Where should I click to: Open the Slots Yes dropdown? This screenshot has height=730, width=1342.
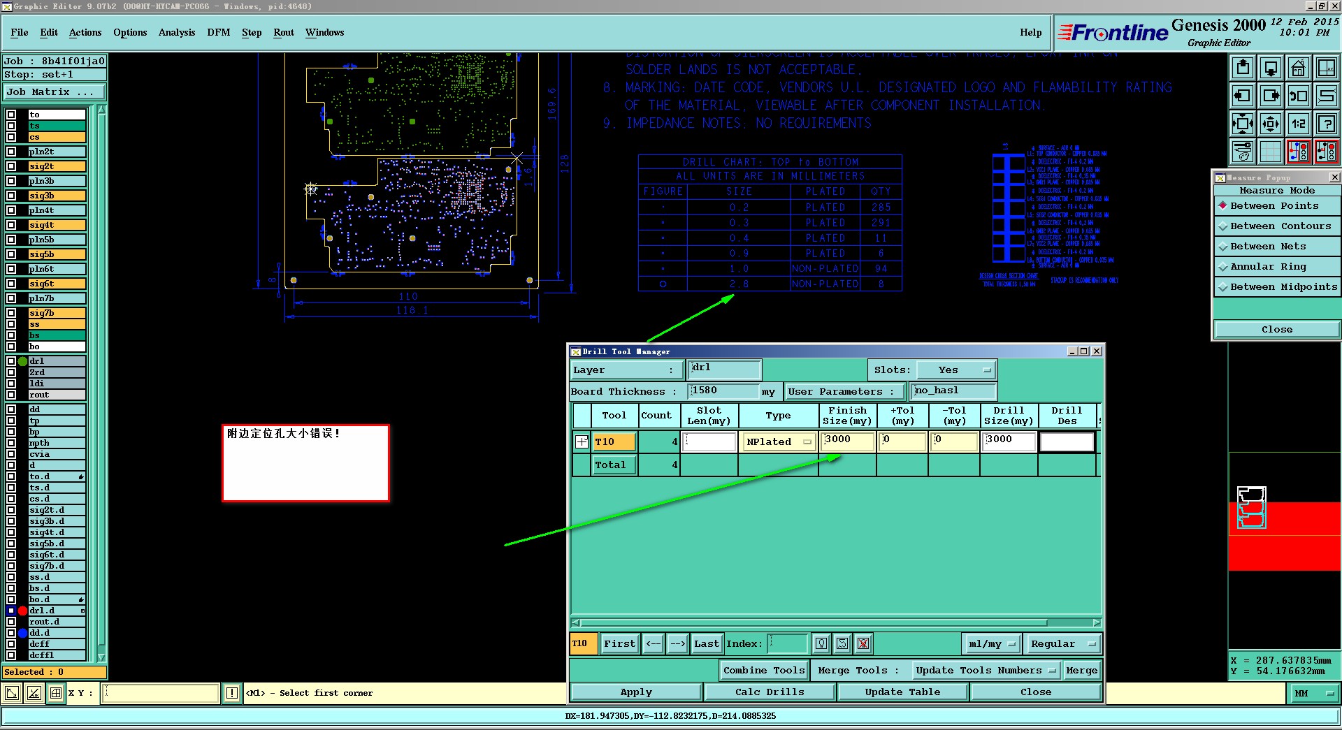(956, 370)
